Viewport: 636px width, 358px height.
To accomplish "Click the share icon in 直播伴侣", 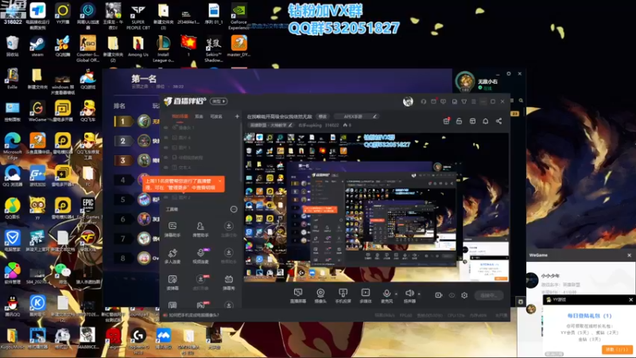I will 499,121.
